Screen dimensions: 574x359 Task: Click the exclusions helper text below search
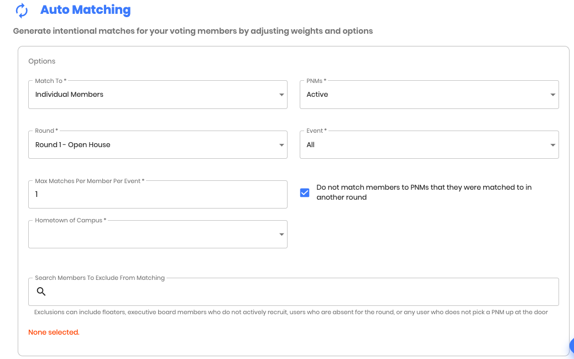point(291,312)
